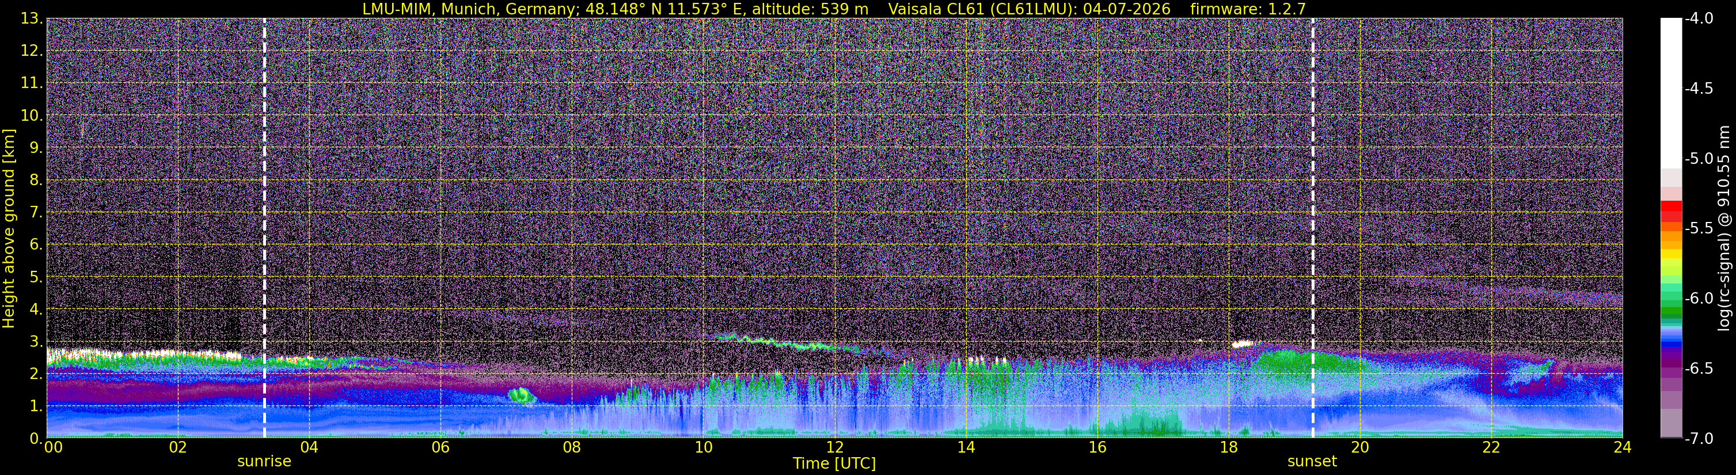Click the '04' time tick label
The width and height of the screenshot is (1736, 475).
(x=309, y=447)
